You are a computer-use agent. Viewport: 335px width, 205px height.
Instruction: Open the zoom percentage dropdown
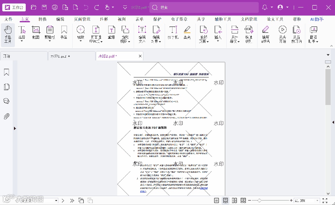[317, 201]
